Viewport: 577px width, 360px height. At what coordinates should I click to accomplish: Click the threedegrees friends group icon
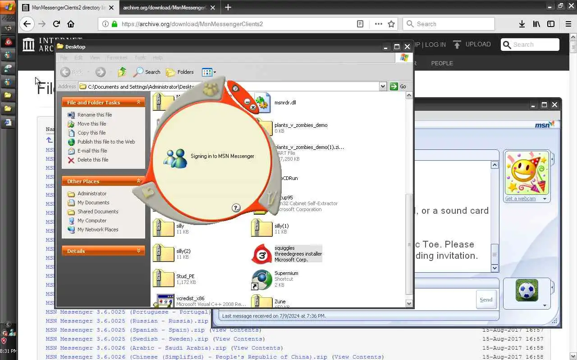click(210, 89)
